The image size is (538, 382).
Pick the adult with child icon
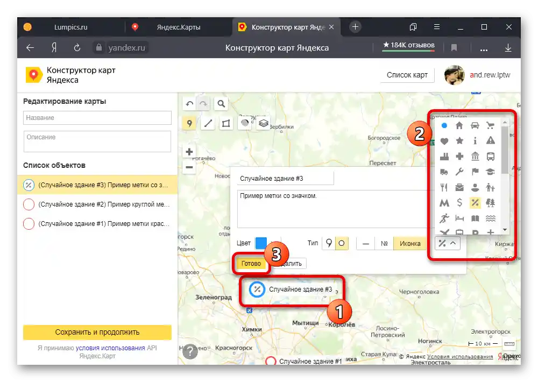pyautogui.click(x=491, y=187)
